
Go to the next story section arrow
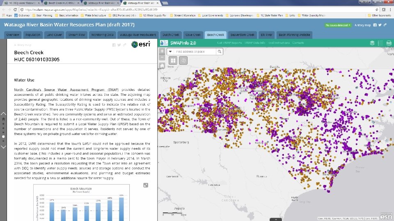(x=4, y=147)
